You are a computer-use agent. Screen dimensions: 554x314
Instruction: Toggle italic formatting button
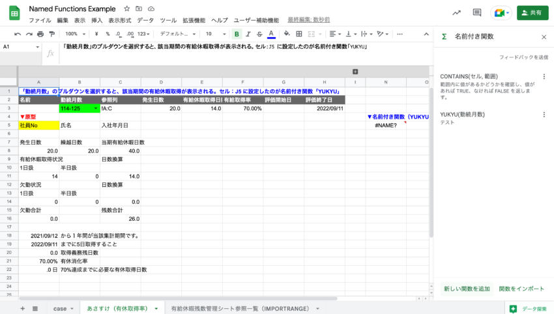point(248,34)
